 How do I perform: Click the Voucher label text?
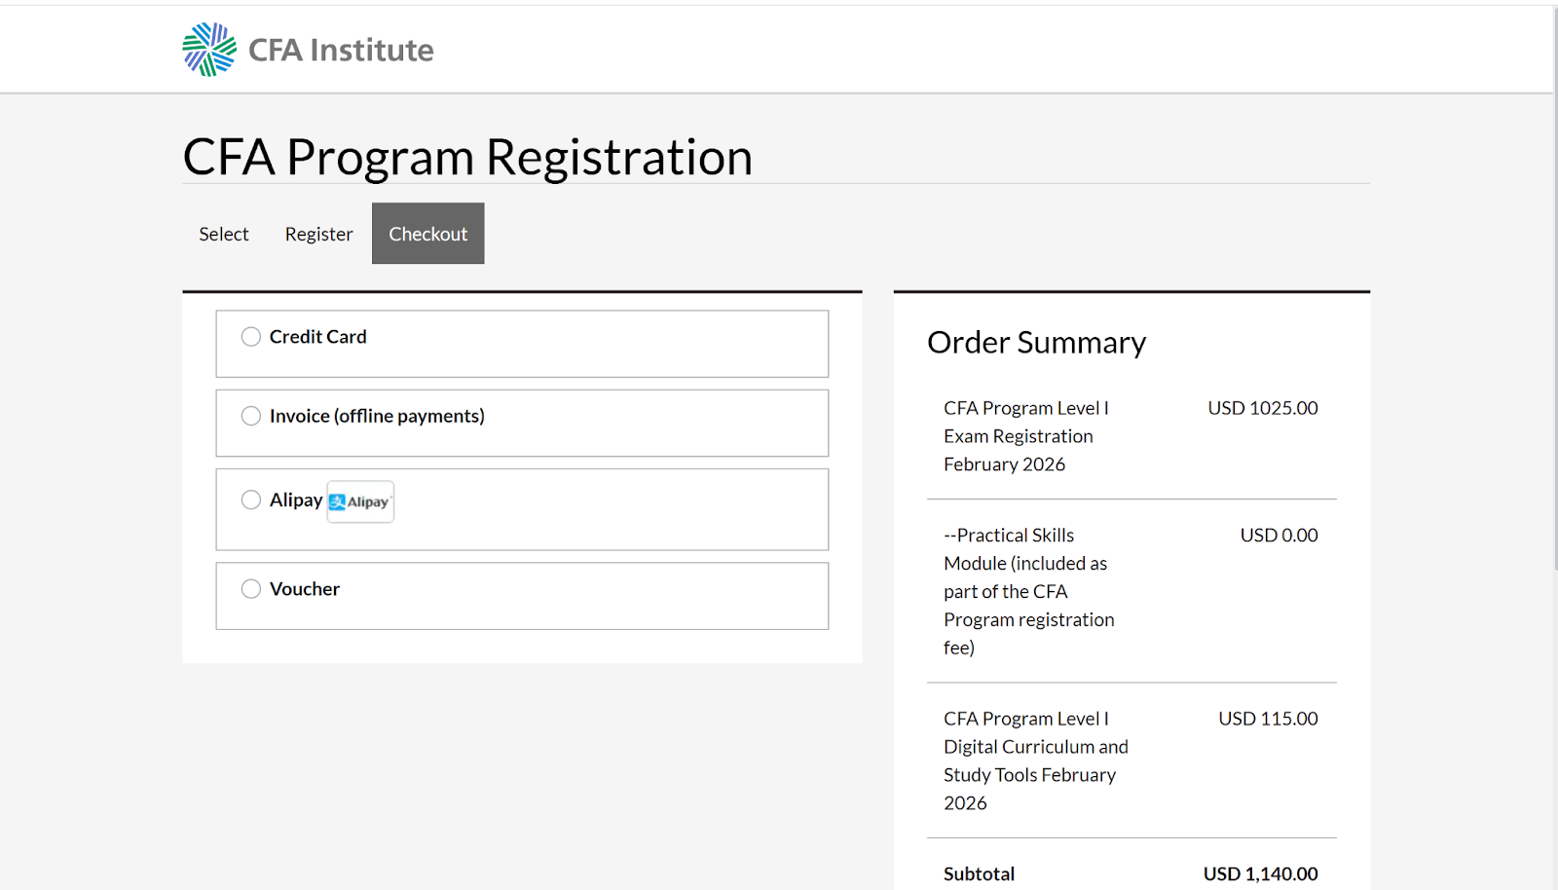point(305,589)
